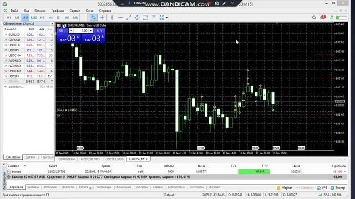The height and width of the screenshot is (199, 355).
Task: Switch chart to M30 timeframe
Action: tap(34, 17)
